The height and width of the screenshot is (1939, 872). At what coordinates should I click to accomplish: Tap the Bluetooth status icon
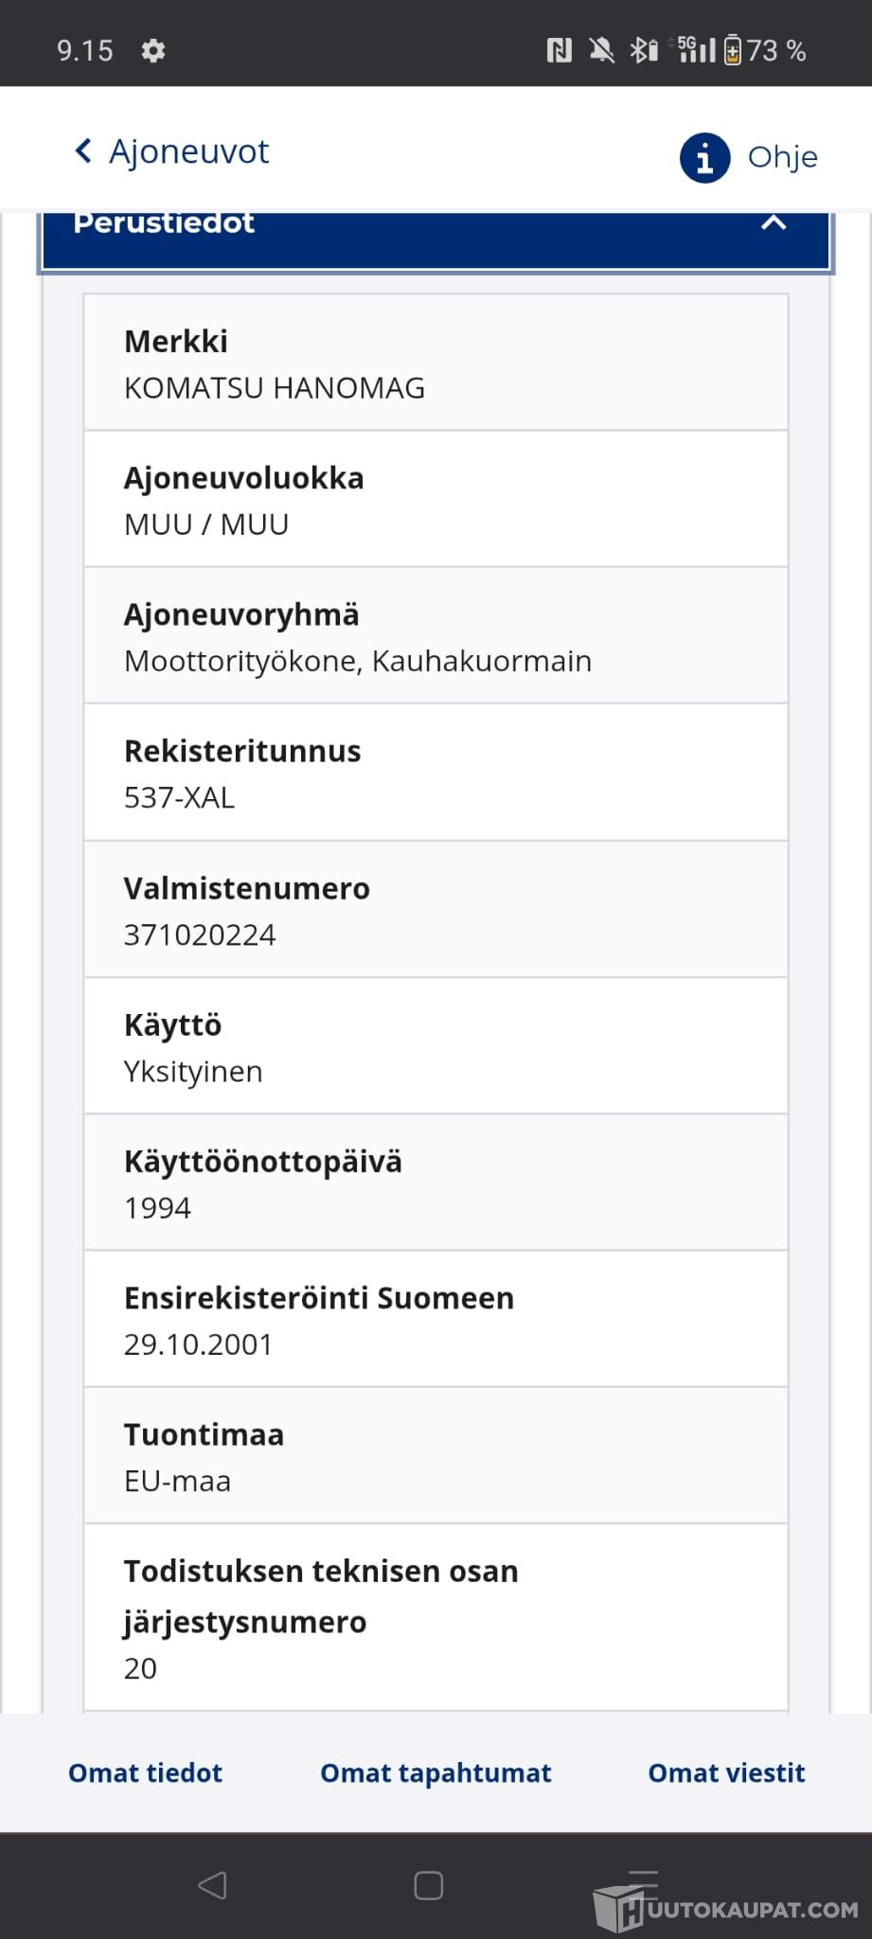644,50
